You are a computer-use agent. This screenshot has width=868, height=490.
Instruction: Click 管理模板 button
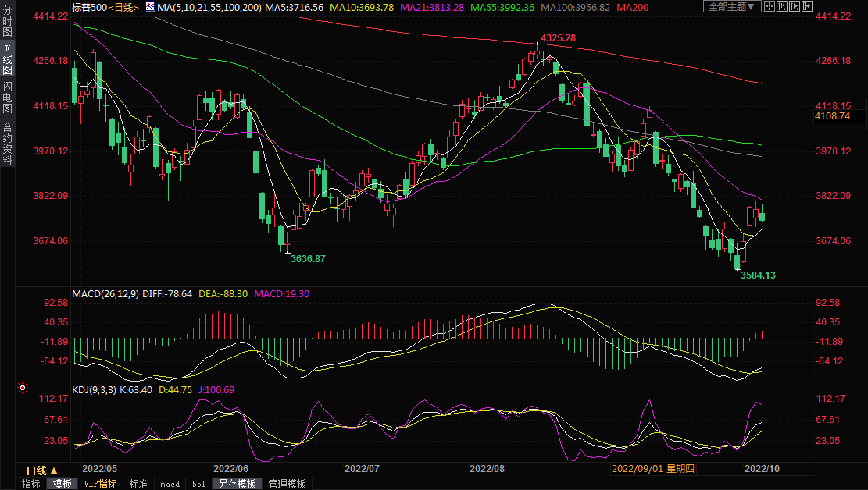click(x=287, y=484)
